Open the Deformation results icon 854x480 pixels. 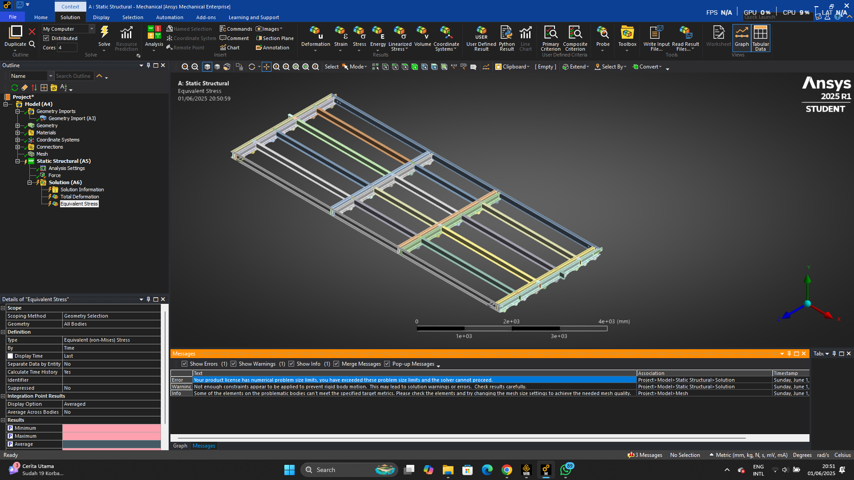[x=316, y=32]
